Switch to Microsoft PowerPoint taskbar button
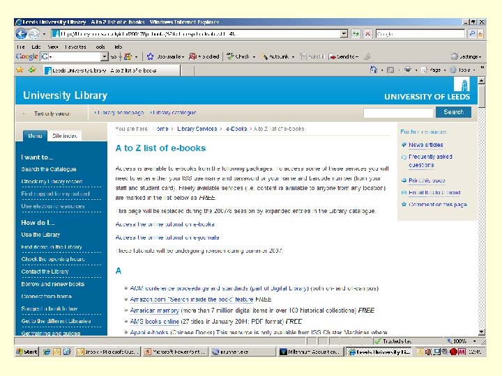This screenshot has width=502, height=376. click(176, 352)
